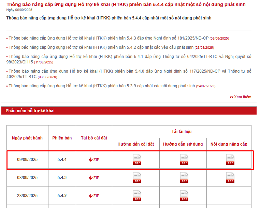Click the Phiên bản column header
260x208 pixels.
62,138
